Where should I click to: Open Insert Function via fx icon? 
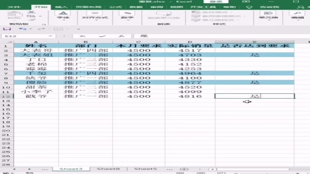click(122, 36)
